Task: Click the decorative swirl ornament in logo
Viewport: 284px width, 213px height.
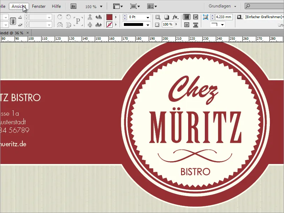Action: pyautogui.click(x=195, y=155)
